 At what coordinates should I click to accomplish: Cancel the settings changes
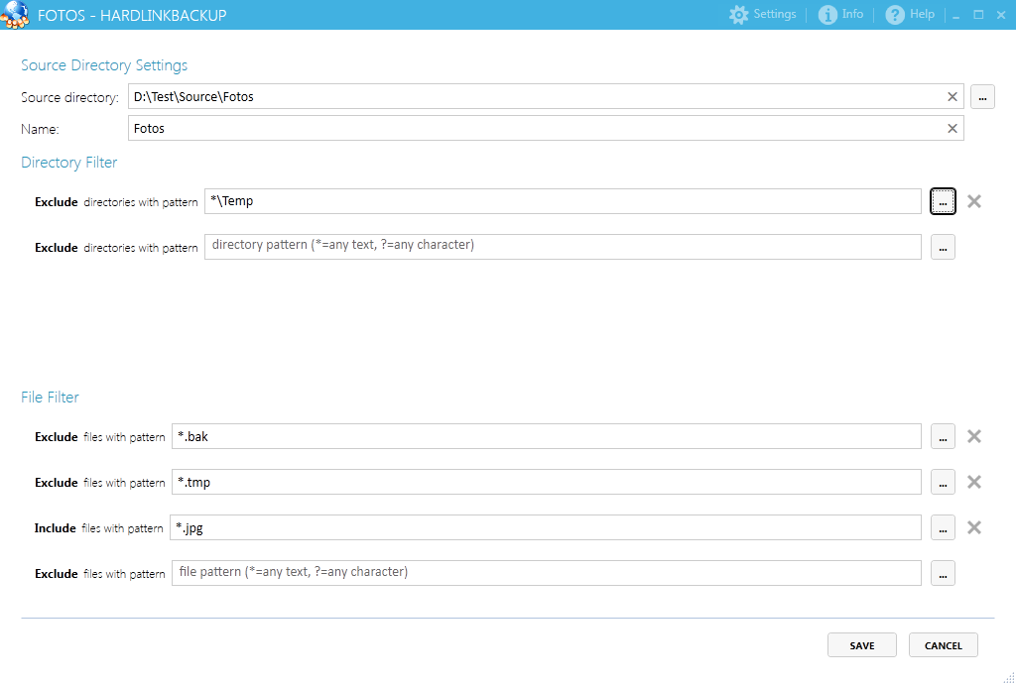tap(943, 645)
